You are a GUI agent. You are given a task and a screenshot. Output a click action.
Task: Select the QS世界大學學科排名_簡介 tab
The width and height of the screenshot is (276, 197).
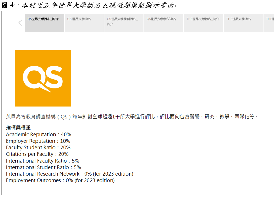tap(124, 23)
